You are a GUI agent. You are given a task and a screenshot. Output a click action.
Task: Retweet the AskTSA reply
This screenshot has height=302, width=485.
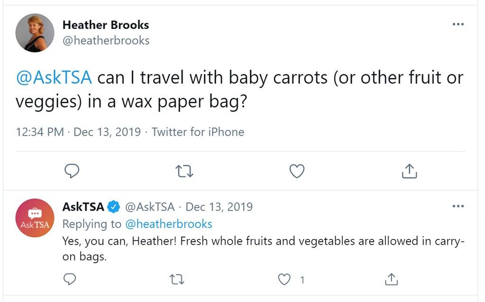[177, 280]
